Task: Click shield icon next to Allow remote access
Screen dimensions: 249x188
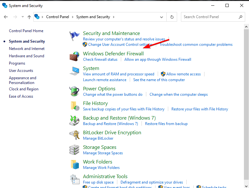Action: (163, 74)
